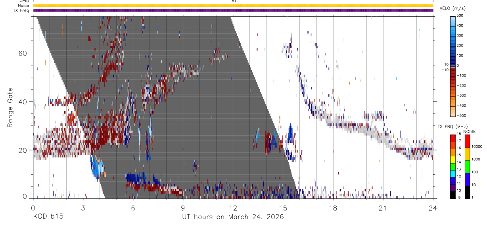Viewport: 487px width, 225px height.
Task: Click the 9 tick on UT hours axis
Action: (x=183, y=208)
